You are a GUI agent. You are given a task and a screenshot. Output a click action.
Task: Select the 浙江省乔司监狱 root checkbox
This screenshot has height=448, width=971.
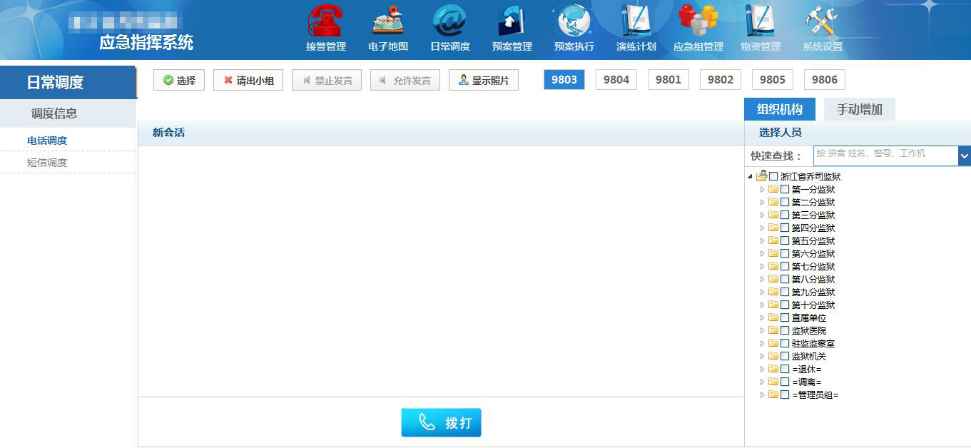point(773,177)
